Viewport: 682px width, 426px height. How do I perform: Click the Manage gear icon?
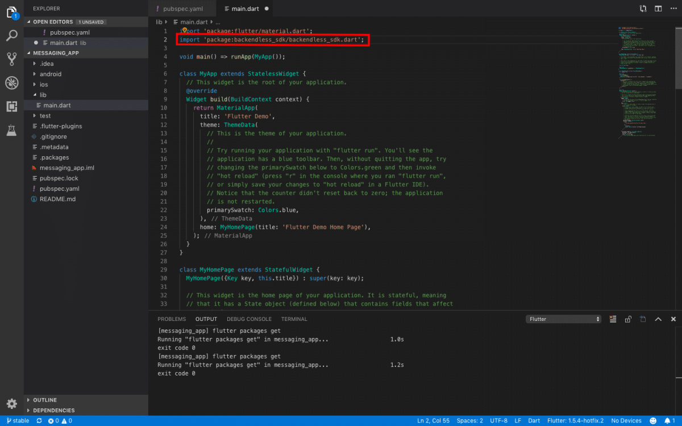(12, 404)
